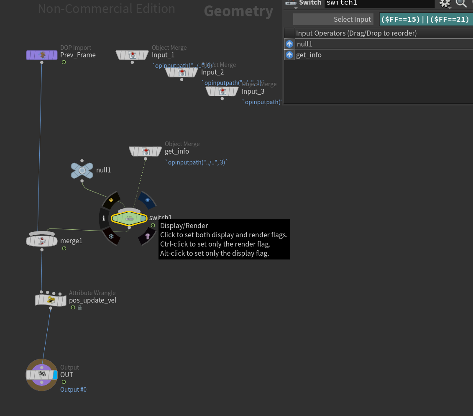
Task: Select the get_info Object Merge node
Action: (x=146, y=151)
